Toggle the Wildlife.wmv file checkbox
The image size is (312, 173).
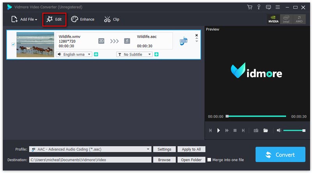point(13,44)
